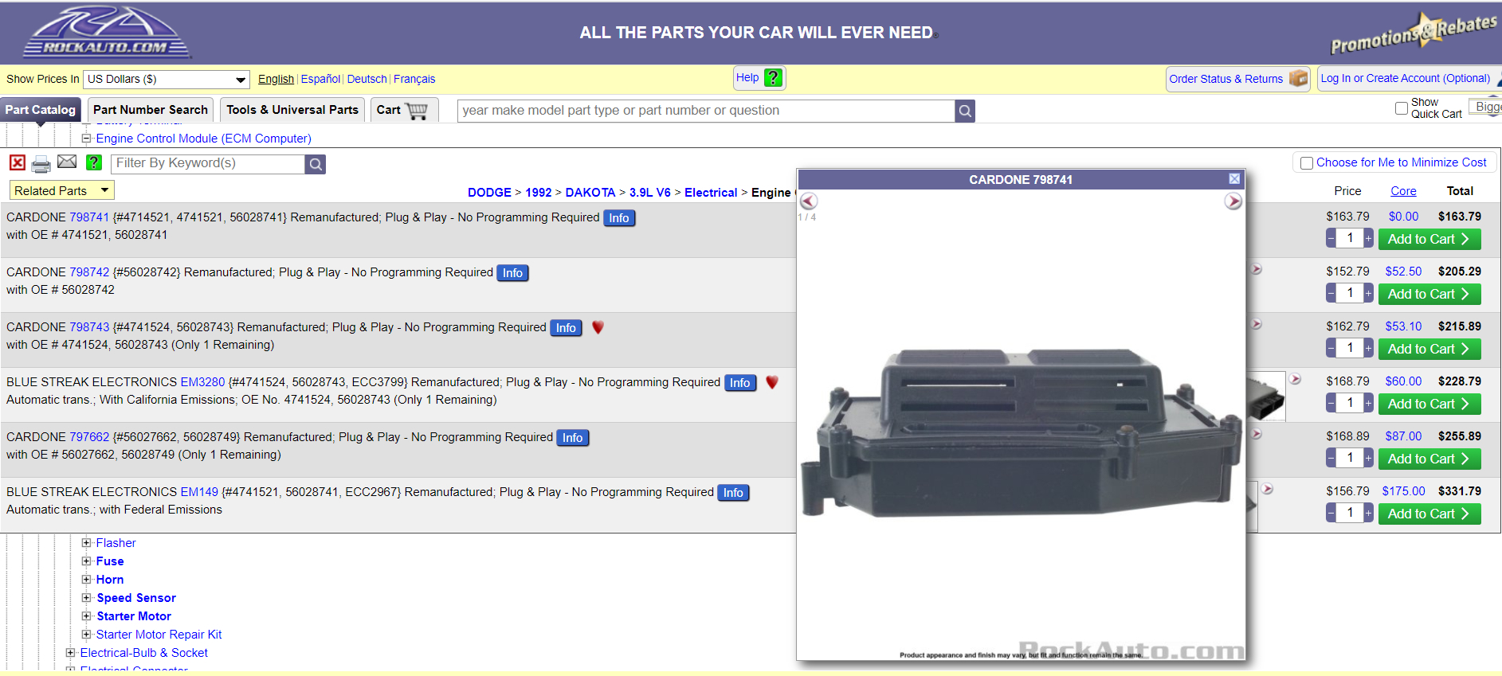Click the image arrow icon on the CARDONE 798742 row

click(1257, 269)
